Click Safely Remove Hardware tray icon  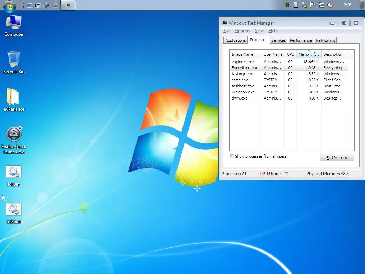(304, 5)
